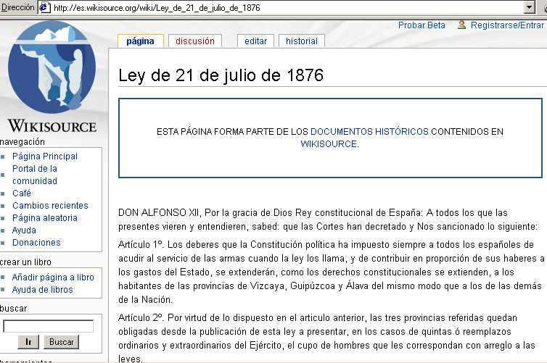Click the Página aleatoria link

tap(45, 218)
